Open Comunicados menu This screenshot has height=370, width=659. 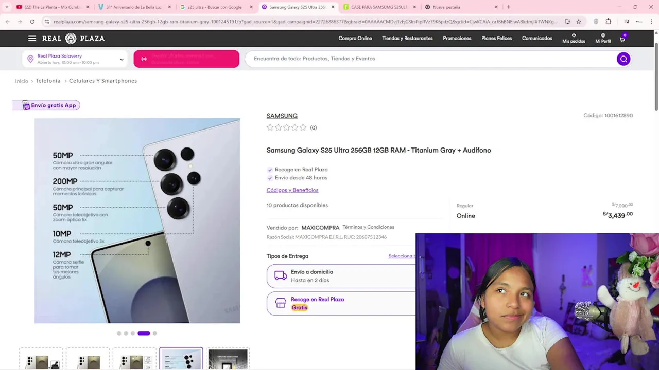tap(537, 39)
